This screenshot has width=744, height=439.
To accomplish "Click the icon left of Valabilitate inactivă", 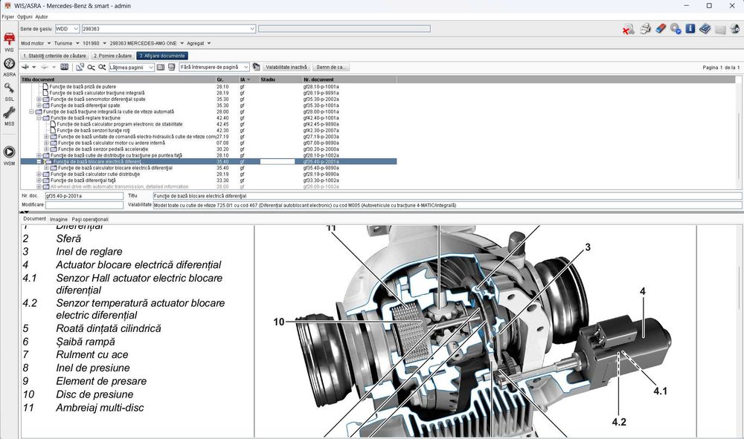I will [x=256, y=68].
